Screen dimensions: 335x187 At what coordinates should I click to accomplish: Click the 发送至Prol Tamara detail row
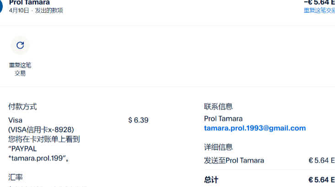pos(234,161)
